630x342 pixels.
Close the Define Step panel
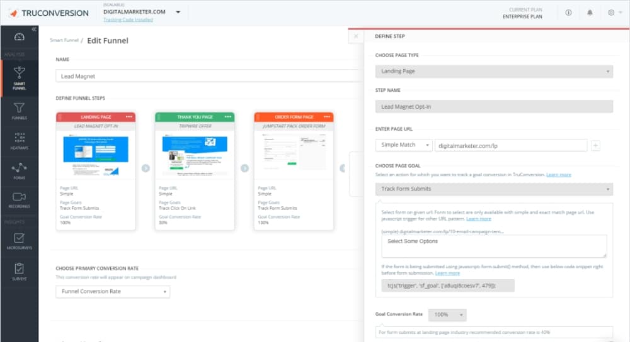[356, 36]
